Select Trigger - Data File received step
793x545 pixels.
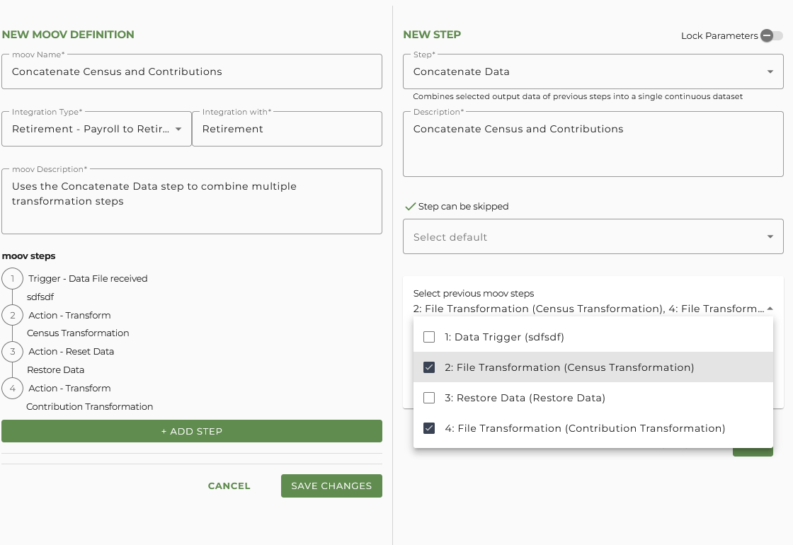click(x=88, y=279)
